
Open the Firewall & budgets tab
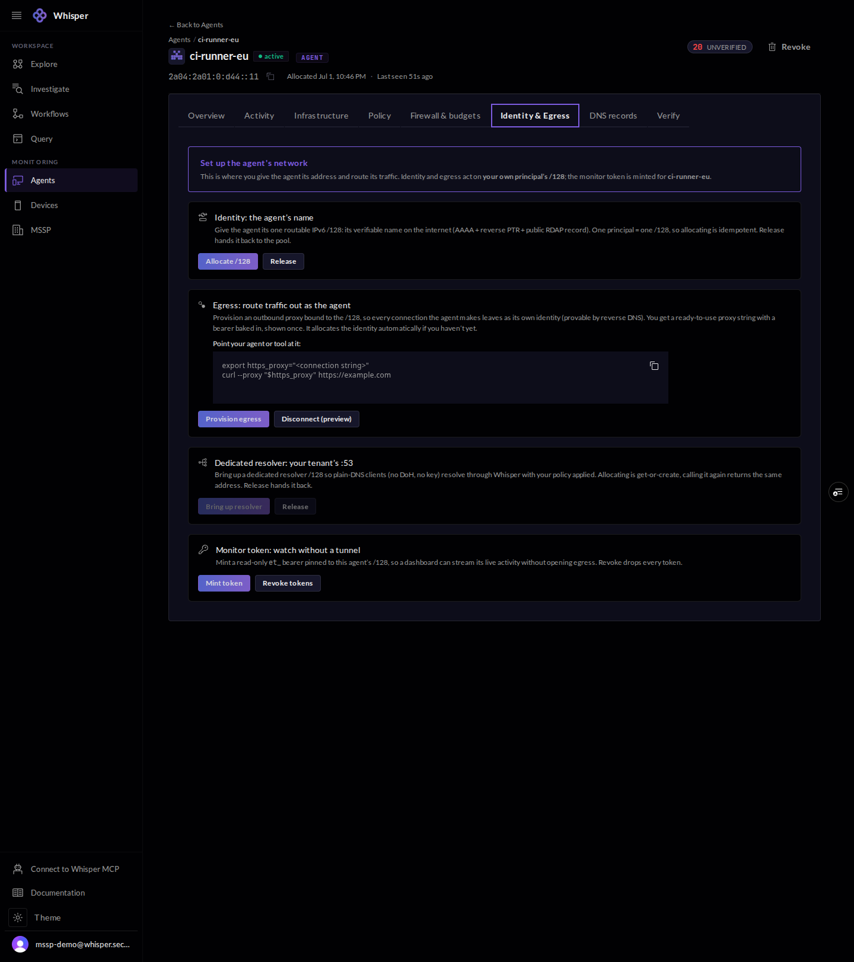(445, 116)
